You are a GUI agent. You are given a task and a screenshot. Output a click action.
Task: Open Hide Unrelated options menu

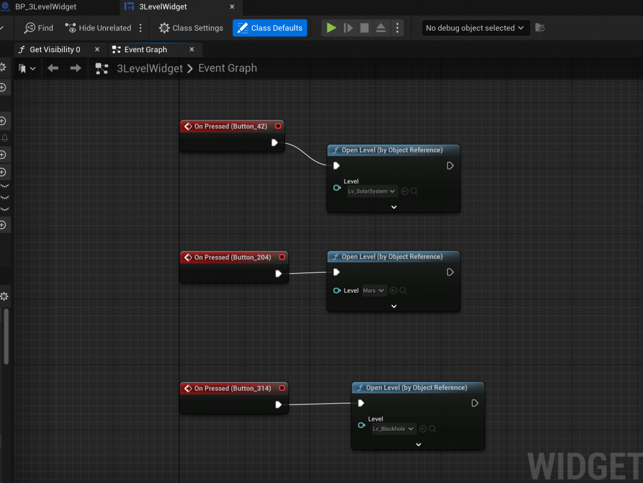pos(141,28)
